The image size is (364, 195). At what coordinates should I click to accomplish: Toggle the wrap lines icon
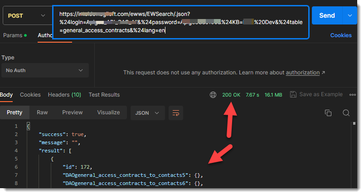[x=176, y=113]
